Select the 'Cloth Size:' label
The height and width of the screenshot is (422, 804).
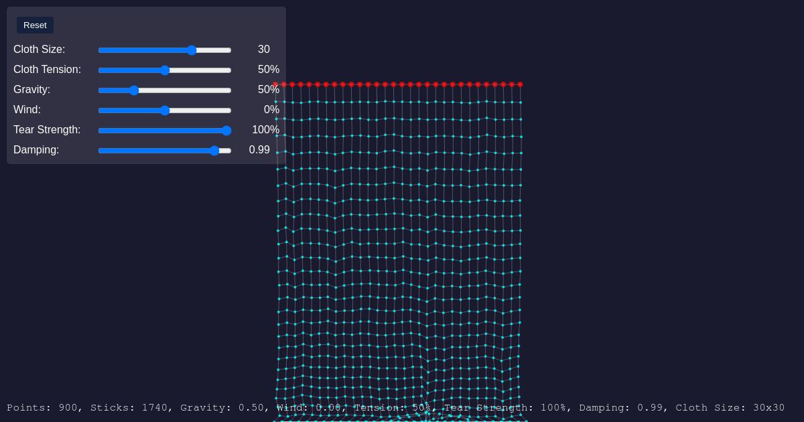(40, 50)
